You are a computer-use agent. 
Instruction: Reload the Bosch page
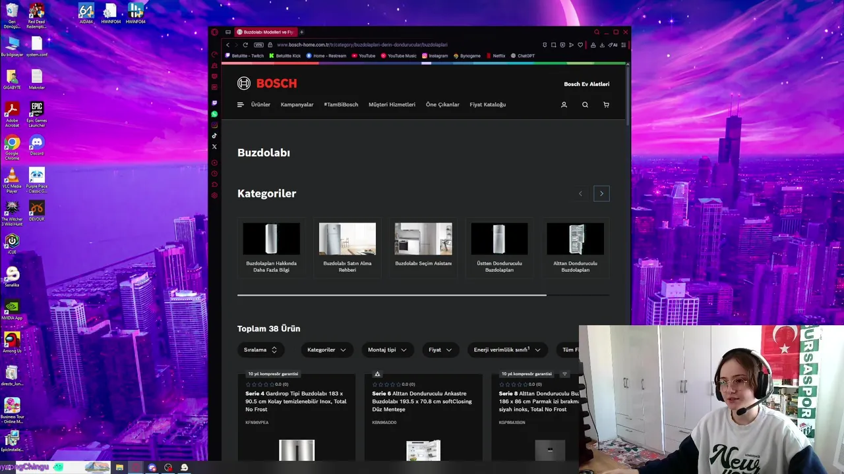click(x=245, y=45)
